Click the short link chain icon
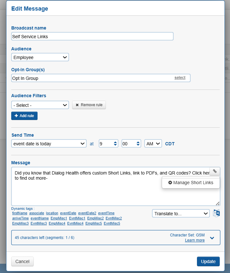 215,172
